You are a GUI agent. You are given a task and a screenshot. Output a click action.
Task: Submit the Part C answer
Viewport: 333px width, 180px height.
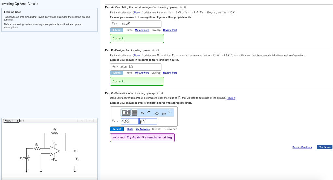point(116,129)
